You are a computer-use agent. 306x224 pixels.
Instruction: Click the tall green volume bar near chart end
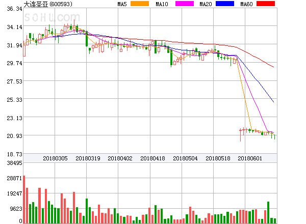click(268, 212)
